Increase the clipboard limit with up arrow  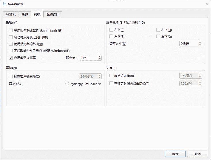(99, 57)
